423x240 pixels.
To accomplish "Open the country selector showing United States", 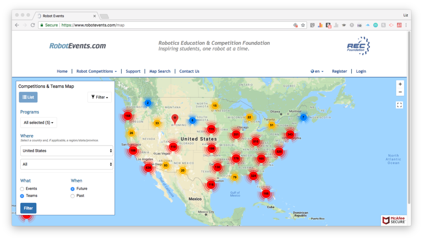I will point(67,151).
